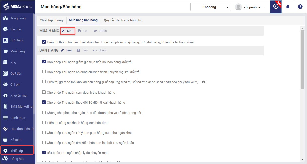Click the Lưu save icon under MUA HÀNG

(79, 31)
